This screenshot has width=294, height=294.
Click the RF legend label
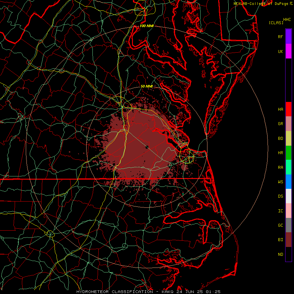click(x=280, y=37)
